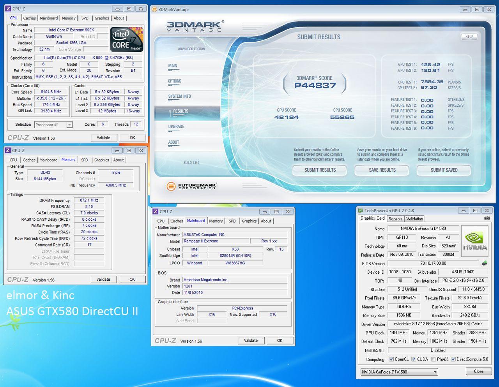The width and height of the screenshot is (499, 387).
Task: Click the CPU-Z Mainboard window title icon
Action: pos(156,211)
